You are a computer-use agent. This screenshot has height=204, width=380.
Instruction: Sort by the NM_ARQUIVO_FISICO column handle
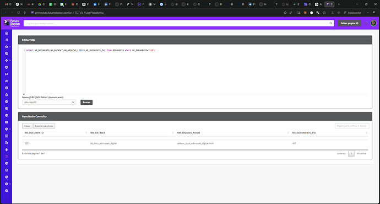(x=288, y=133)
